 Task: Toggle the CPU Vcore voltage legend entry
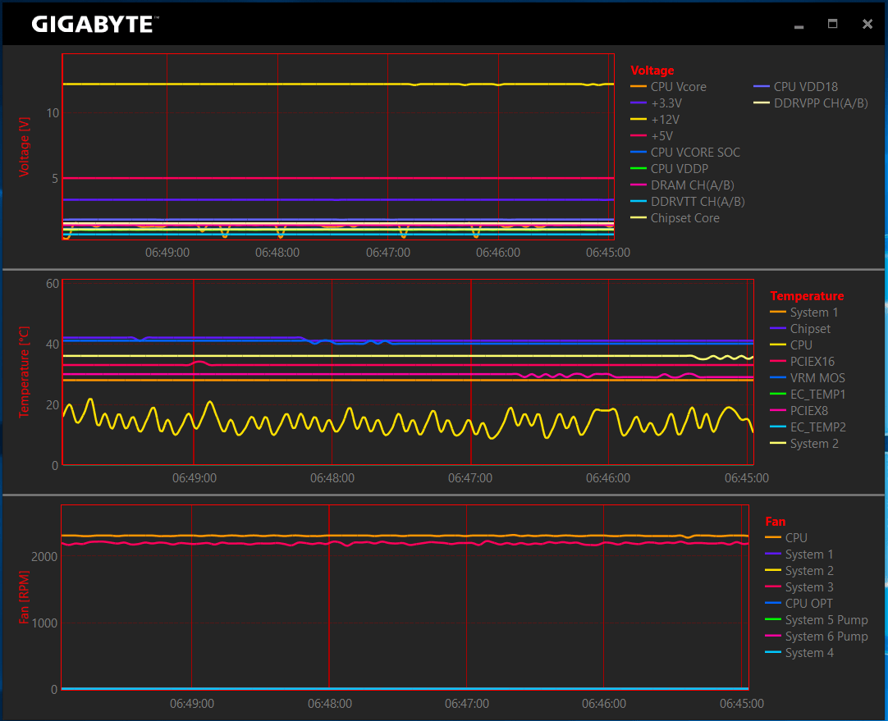click(x=678, y=87)
